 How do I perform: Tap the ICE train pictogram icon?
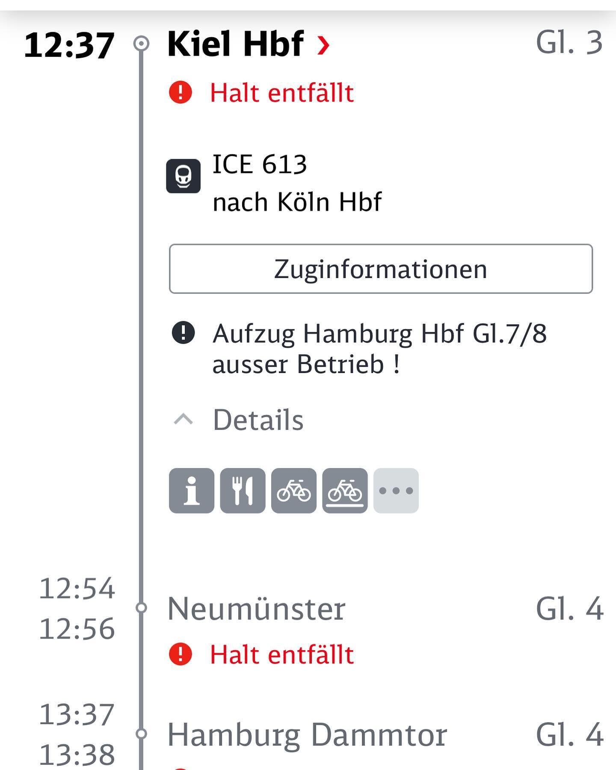(184, 176)
